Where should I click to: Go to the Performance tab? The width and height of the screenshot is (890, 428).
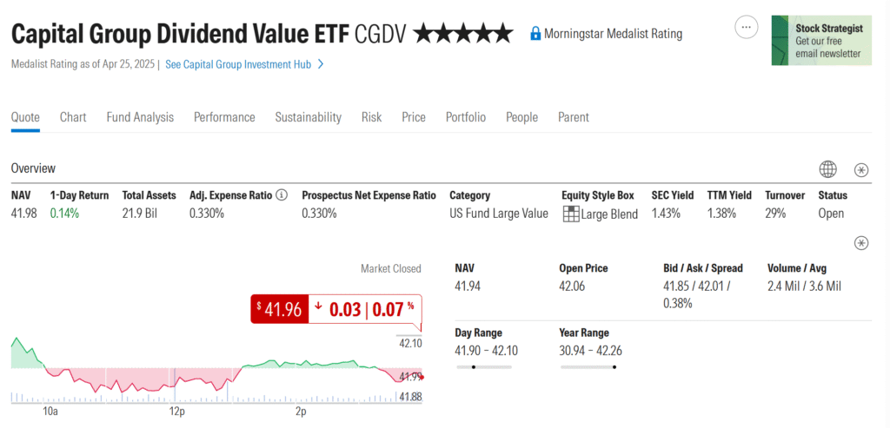pos(224,117)
